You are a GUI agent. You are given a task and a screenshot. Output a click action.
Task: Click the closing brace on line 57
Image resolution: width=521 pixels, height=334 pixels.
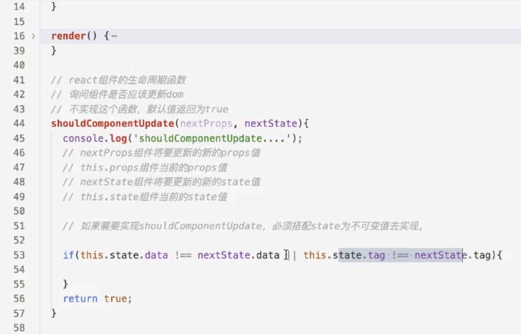[x=53, y=313]
